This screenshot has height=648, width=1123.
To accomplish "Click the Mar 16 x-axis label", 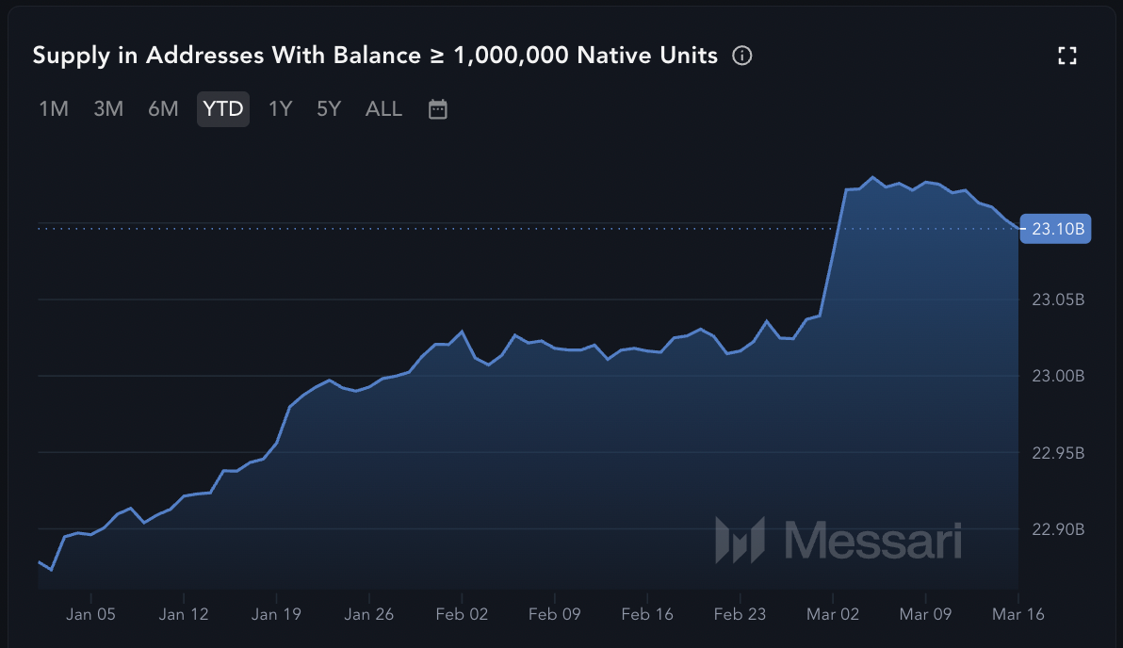I will pos(1017,614).
